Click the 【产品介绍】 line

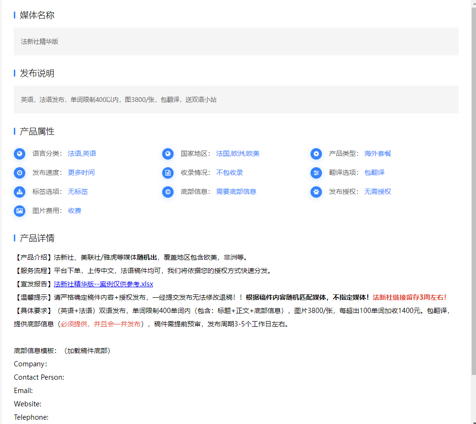pos(132,257)
